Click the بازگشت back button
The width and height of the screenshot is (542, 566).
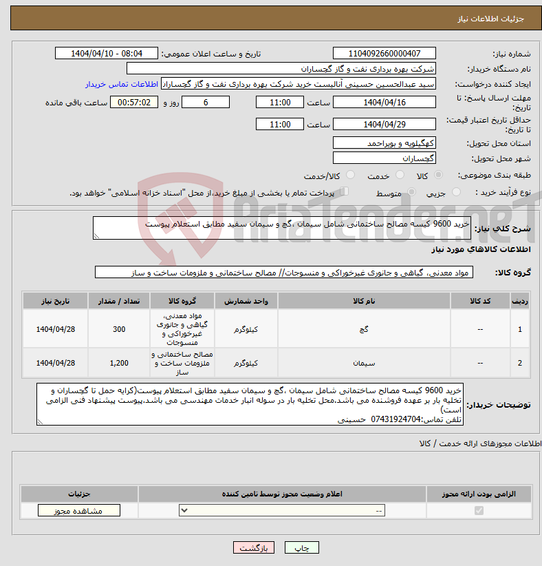point(254,547)
